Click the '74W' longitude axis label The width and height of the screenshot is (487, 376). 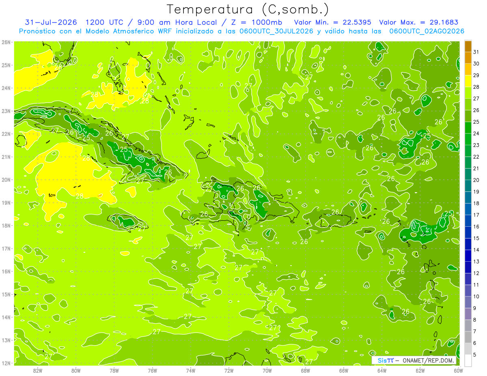click(191, 370)
